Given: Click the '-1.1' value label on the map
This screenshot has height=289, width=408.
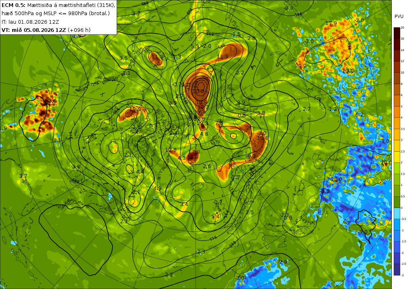Looking at the screenshot, I should click(x=126, y=73).
